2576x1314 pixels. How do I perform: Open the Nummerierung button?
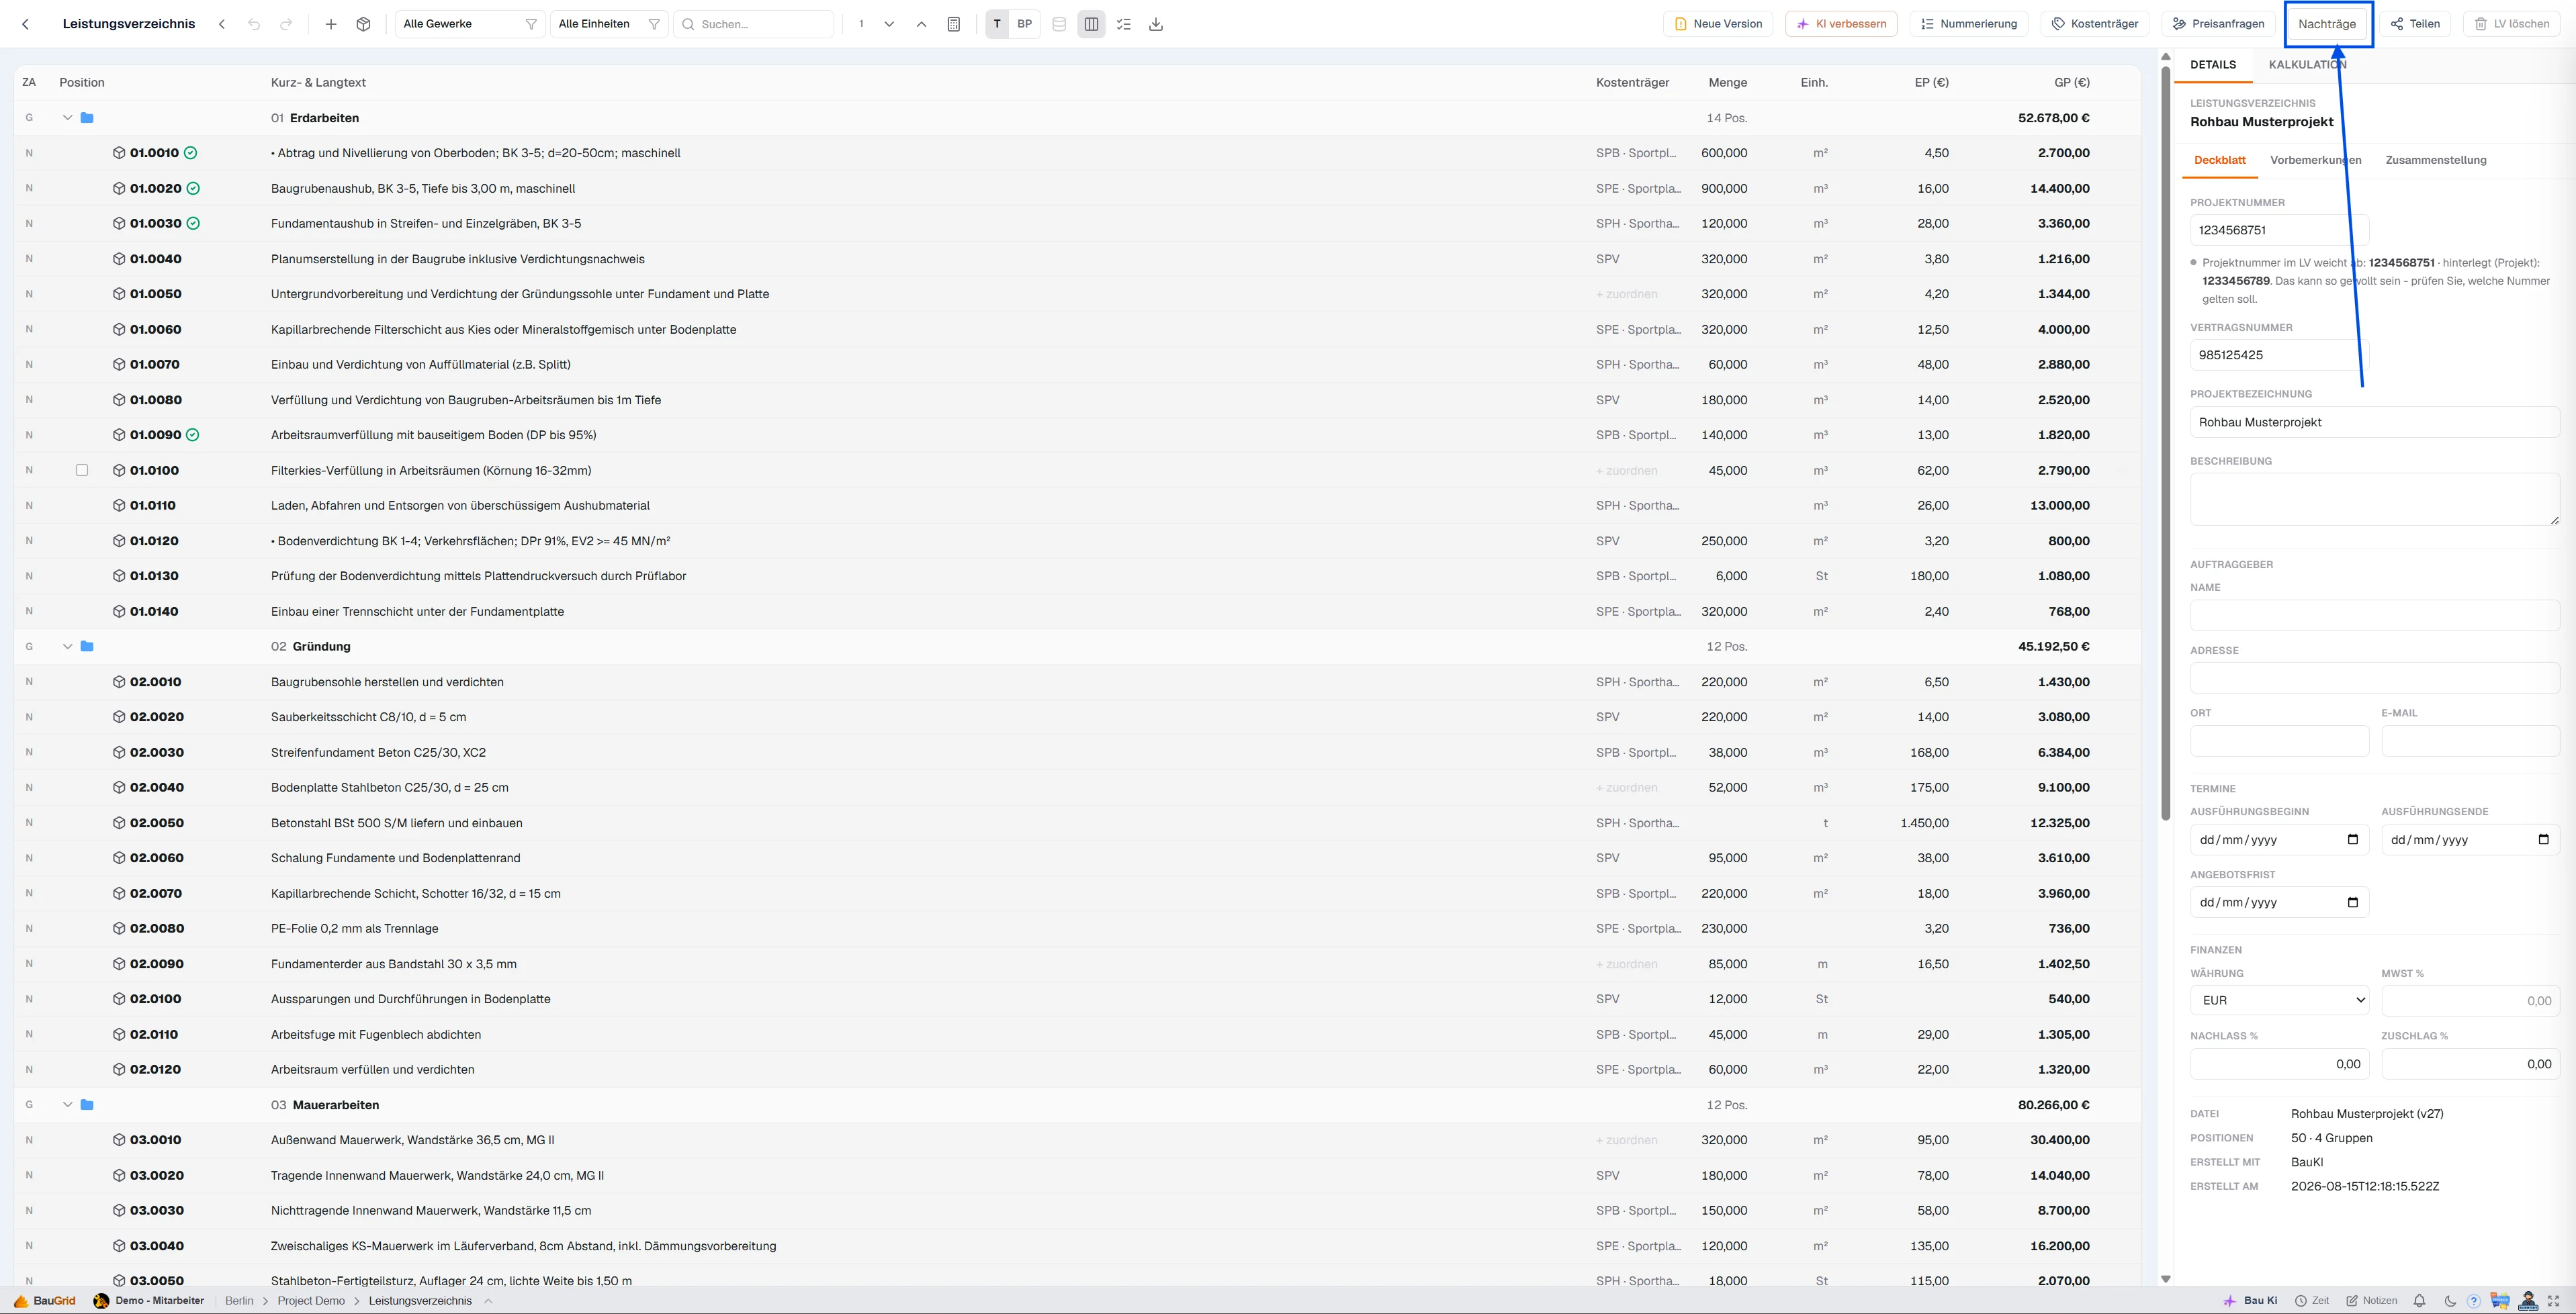click(1969, 24)
